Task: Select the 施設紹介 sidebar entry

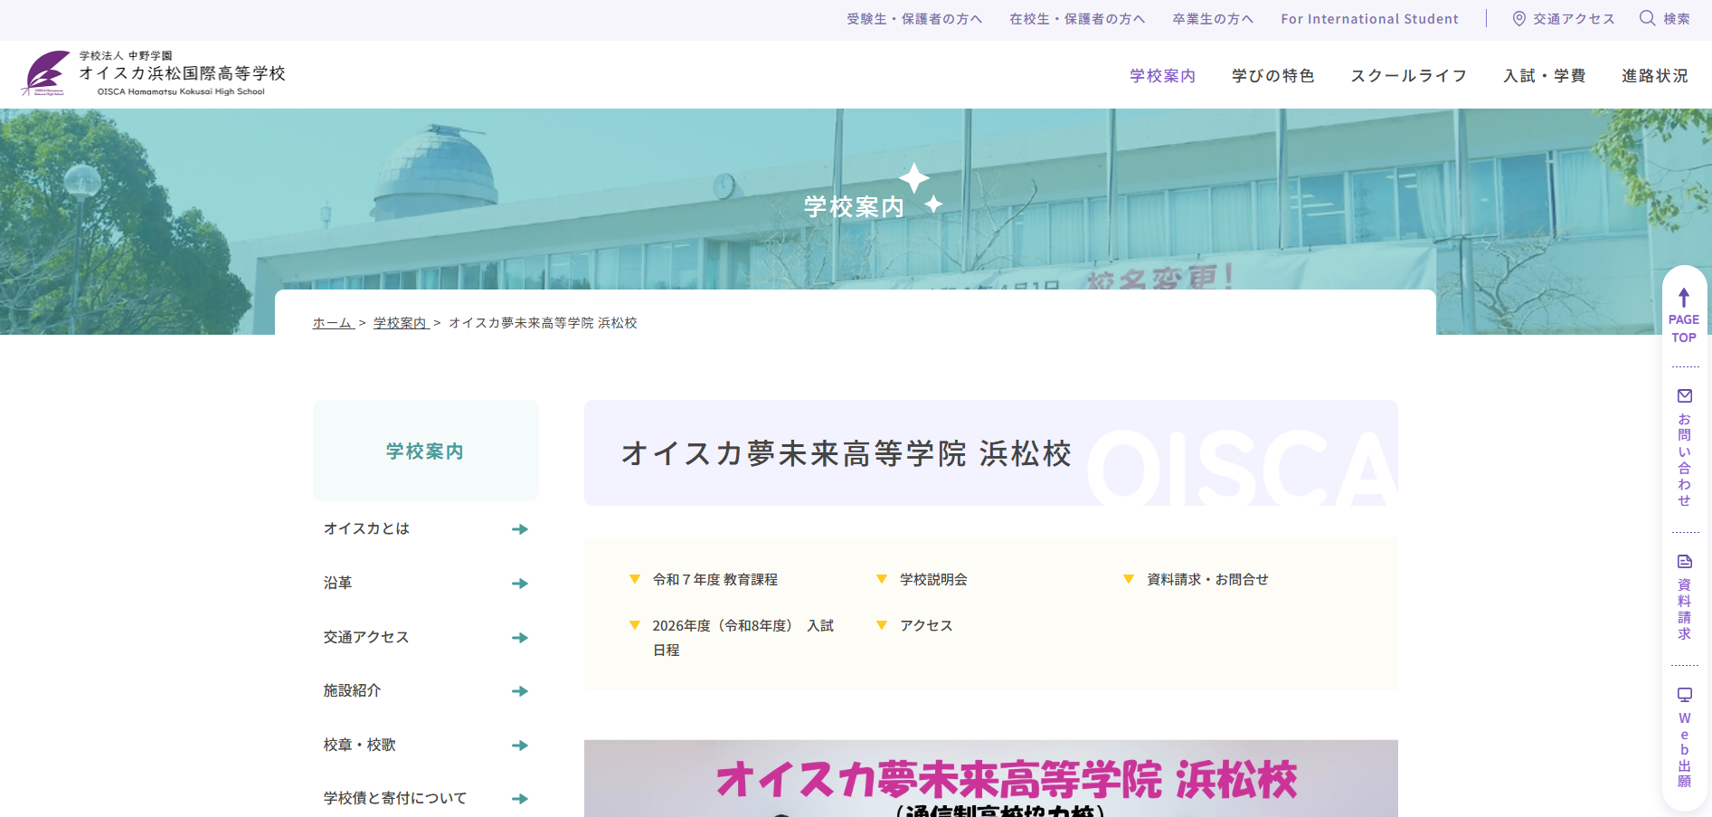Action: [352, 690]
